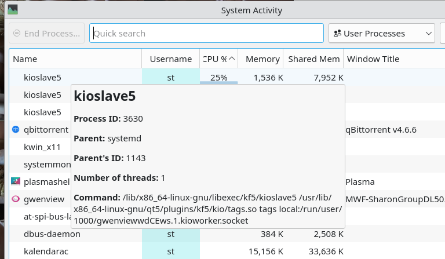Click the qBittorrent process icon
Viewport: 445px width, 259px height.
click(16, 129)
